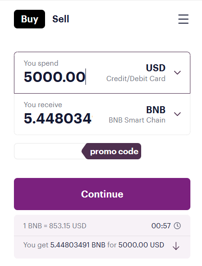Focus the promo code input field
Image resolution: width=202 pixels, height=266 pixels.
point(48,151)
